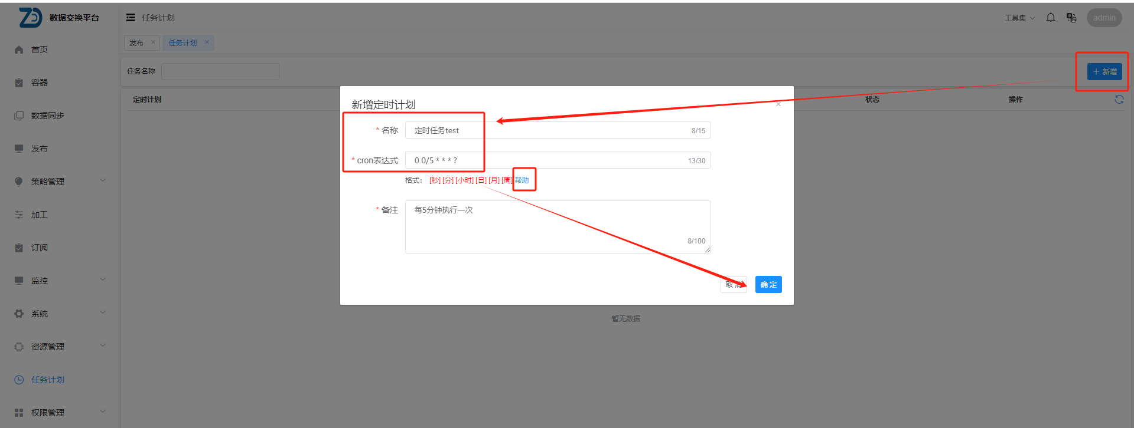Close the 新增定时计划 dialog with X
Image resolution: width=1134 pixels, height=428 pixels.
(778, 104)
